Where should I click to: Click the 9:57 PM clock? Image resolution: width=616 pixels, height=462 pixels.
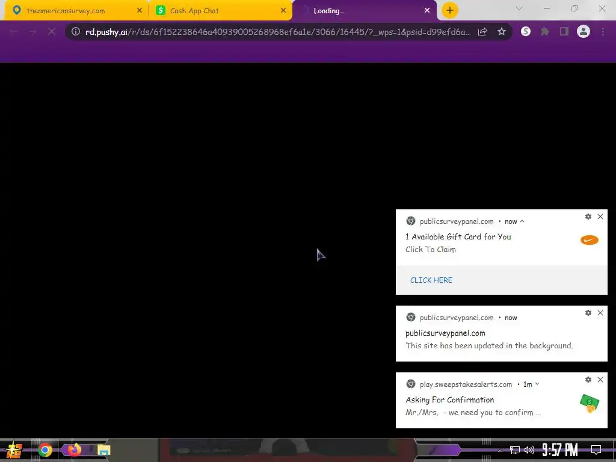pyautogui.click(x=560, y=450)
